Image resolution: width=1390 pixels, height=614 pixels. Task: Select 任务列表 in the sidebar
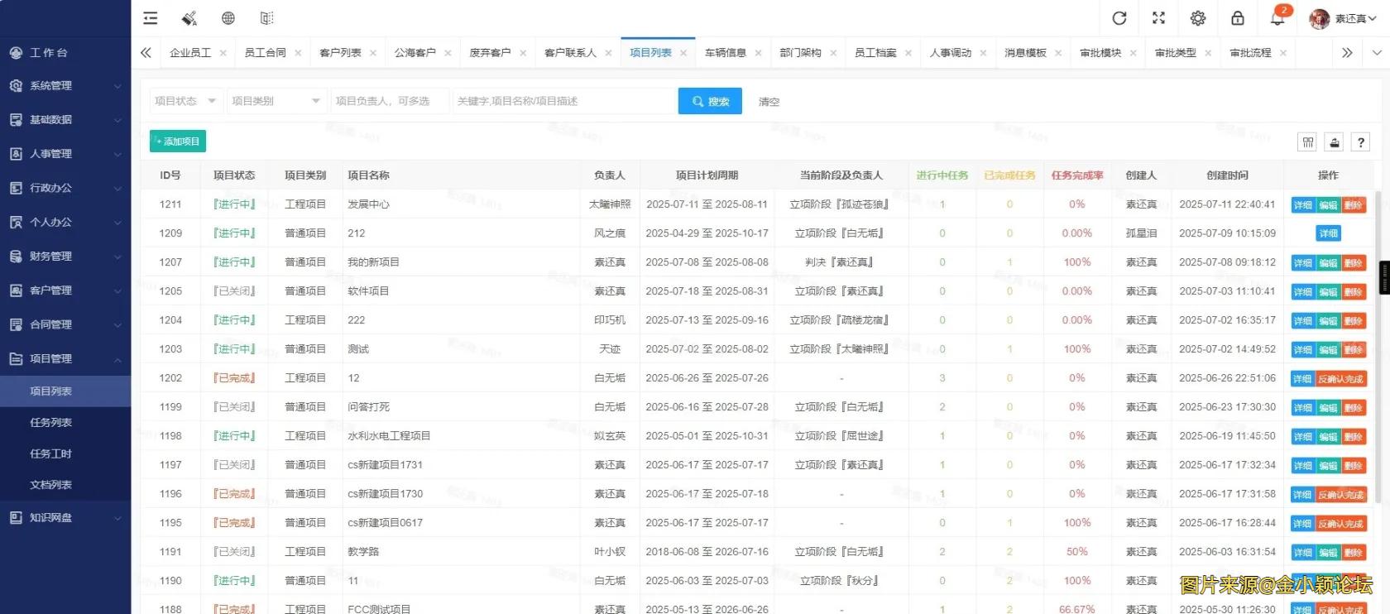pyautogui.click(x=51, y=423)
